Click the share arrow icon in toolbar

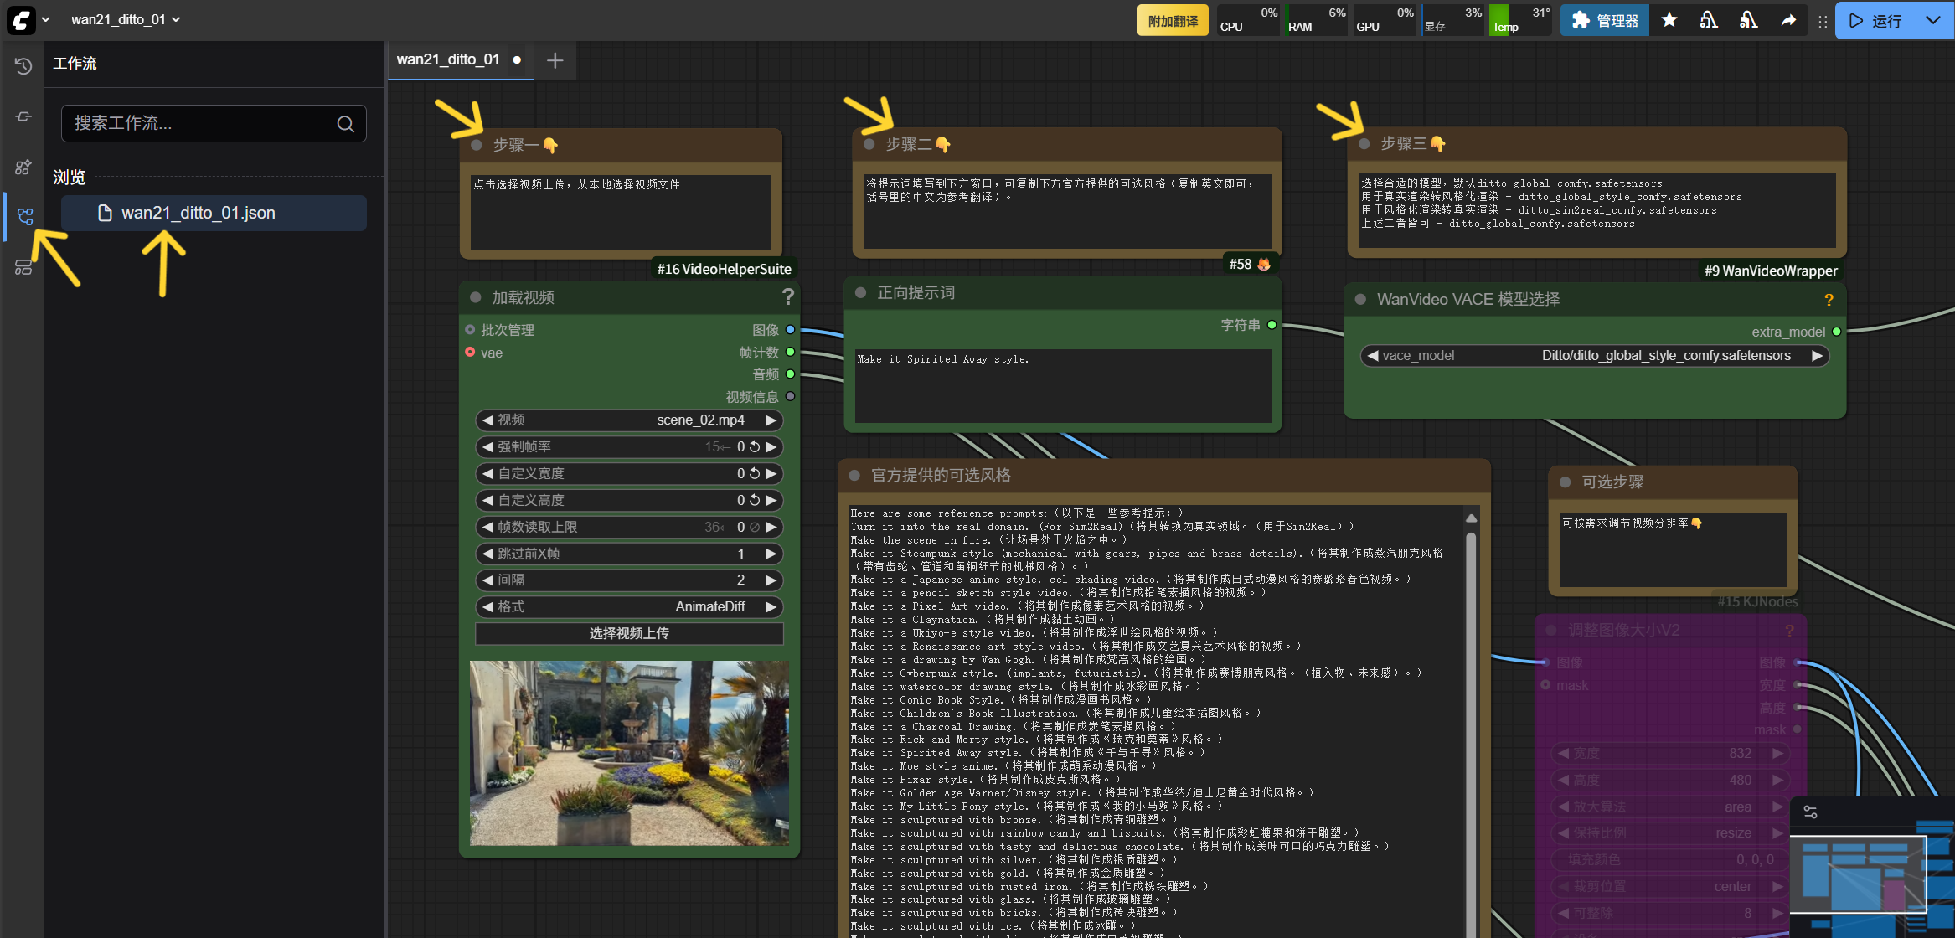coord(1788,20)
